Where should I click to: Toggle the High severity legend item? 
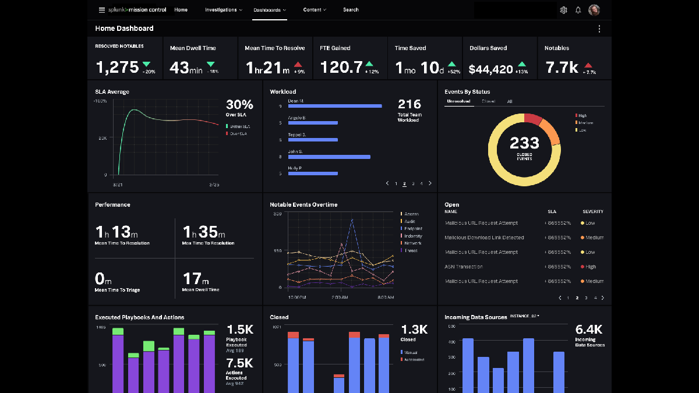582,115
